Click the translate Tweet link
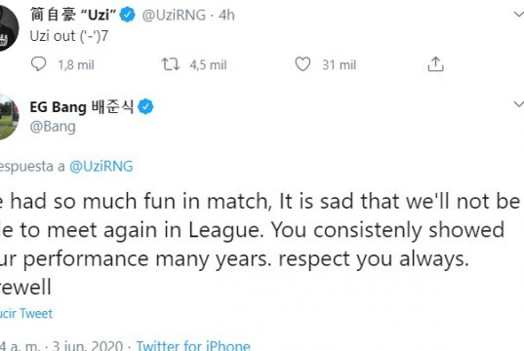The height and width of the screenshot is (351, 524). (26, 314)
